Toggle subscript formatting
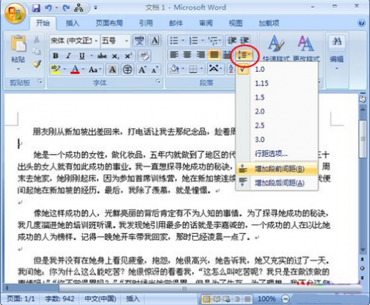The image size is (370, 305). [115, 56]
